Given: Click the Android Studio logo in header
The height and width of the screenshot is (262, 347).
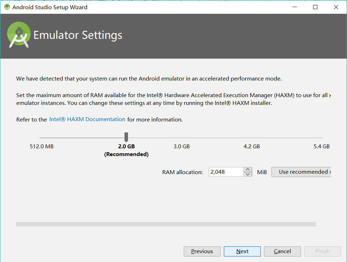Looking at the screenshot, I should pyautogui.click(x=19, y=35).
